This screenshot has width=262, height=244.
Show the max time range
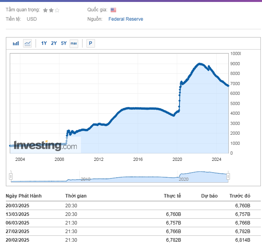[74, 43]
